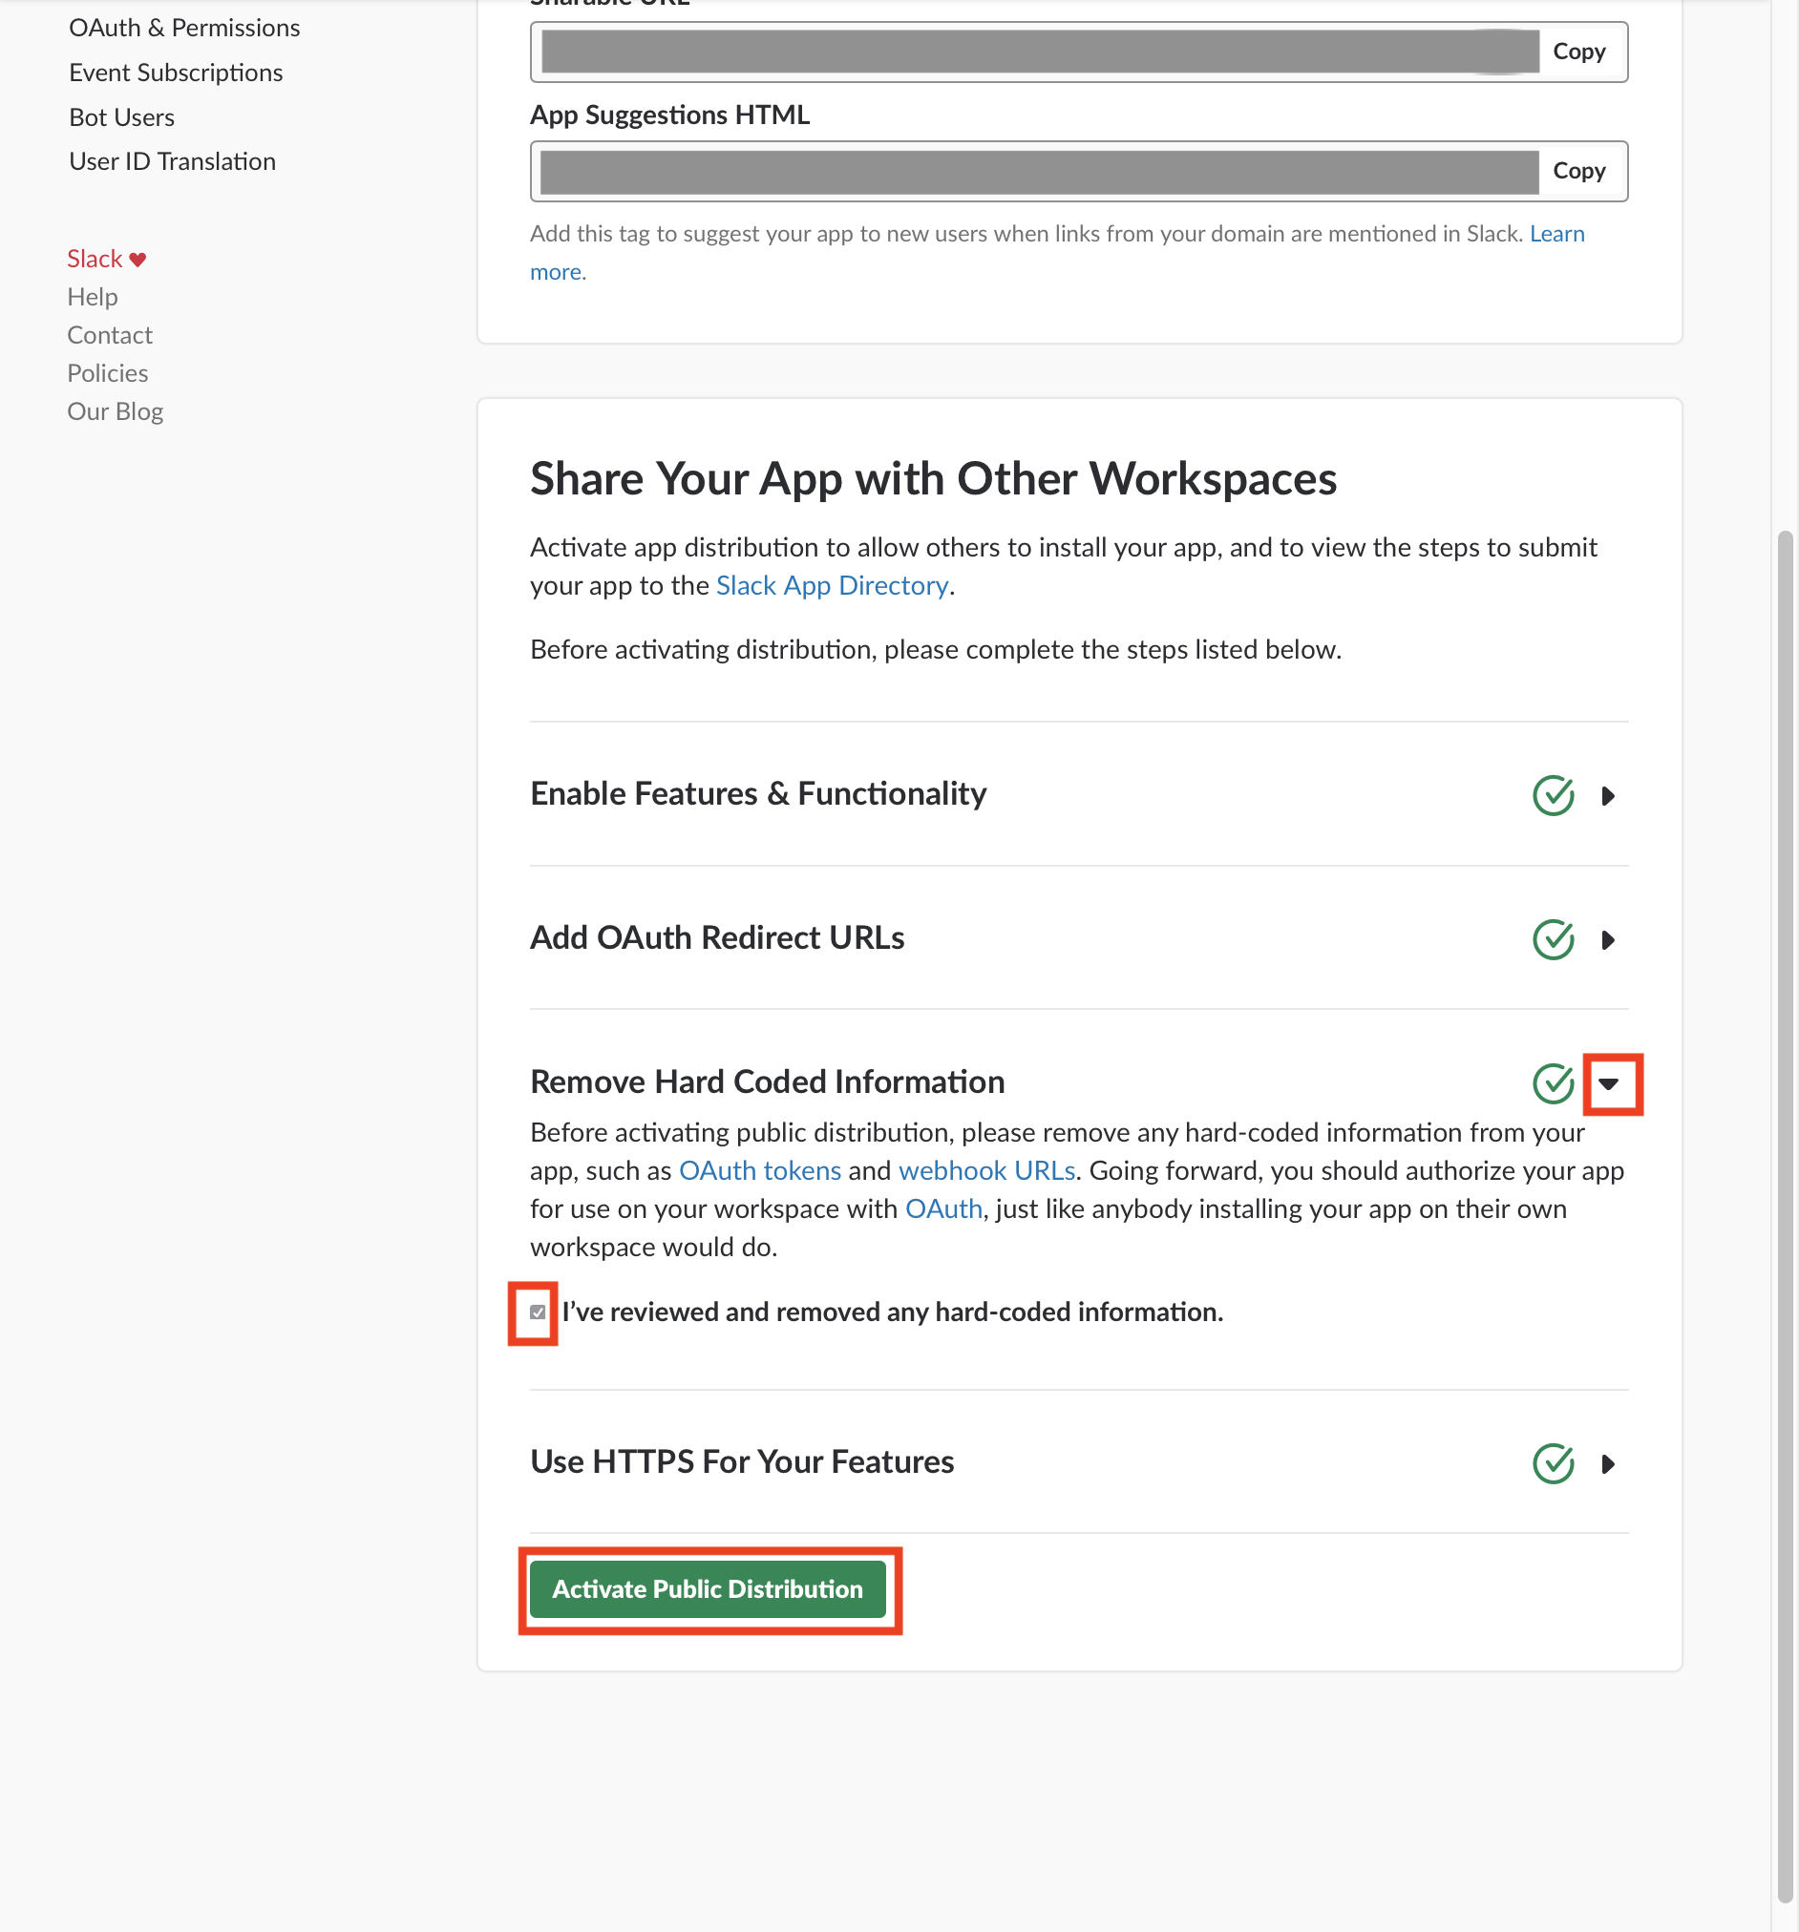Image resolution: width=1799 pixels, height=1932 pixels.
Task: Click checkmark icon for Enable Features & Functionality
Action: pos(1553,795)
